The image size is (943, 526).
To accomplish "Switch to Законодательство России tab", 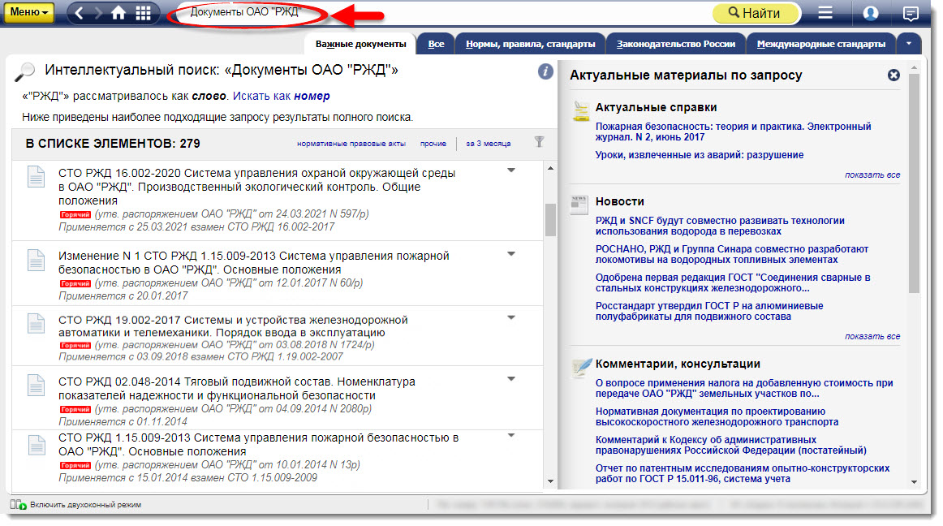I will coord(675,44).
